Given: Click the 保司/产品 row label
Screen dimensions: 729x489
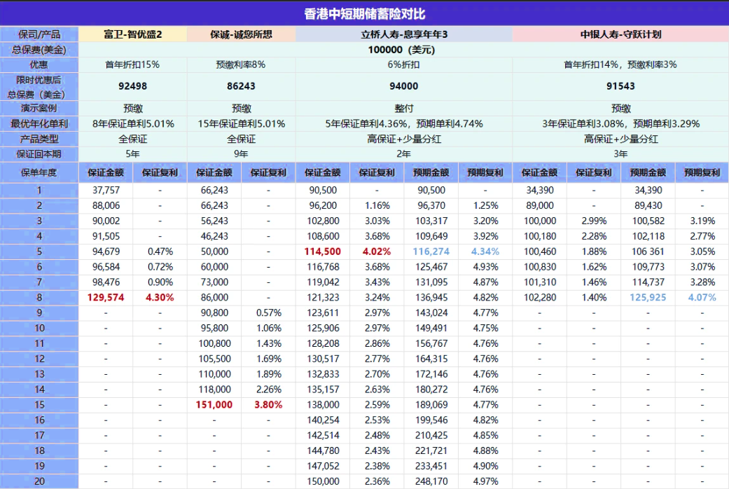Looking at the screenshot, I should pos(39,34).
